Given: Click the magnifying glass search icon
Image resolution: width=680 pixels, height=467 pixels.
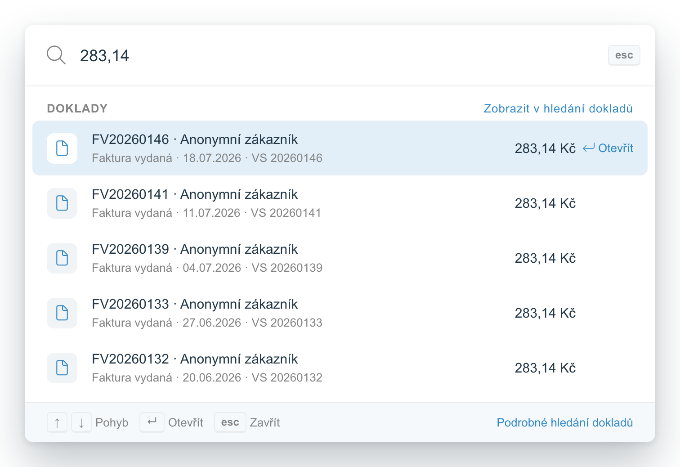Looking at the screenshot, I should tap(56, 55).
